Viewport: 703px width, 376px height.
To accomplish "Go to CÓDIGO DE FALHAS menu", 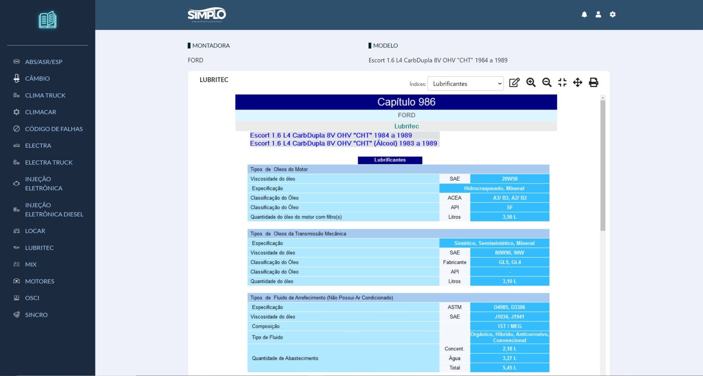I will pos(54,129).
